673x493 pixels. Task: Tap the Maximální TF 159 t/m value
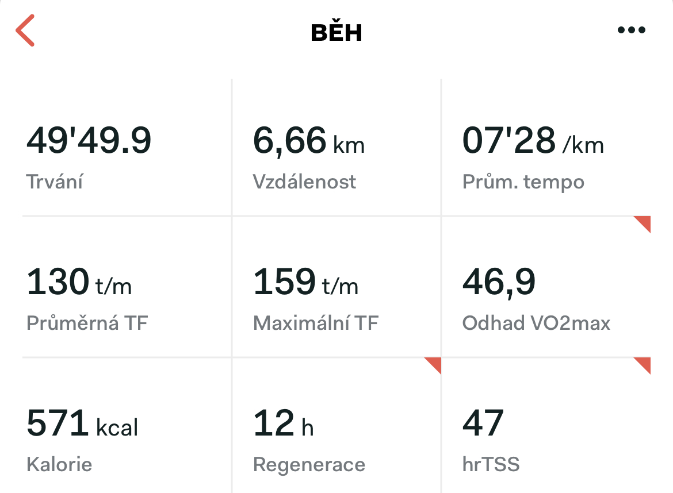(305, 282)
